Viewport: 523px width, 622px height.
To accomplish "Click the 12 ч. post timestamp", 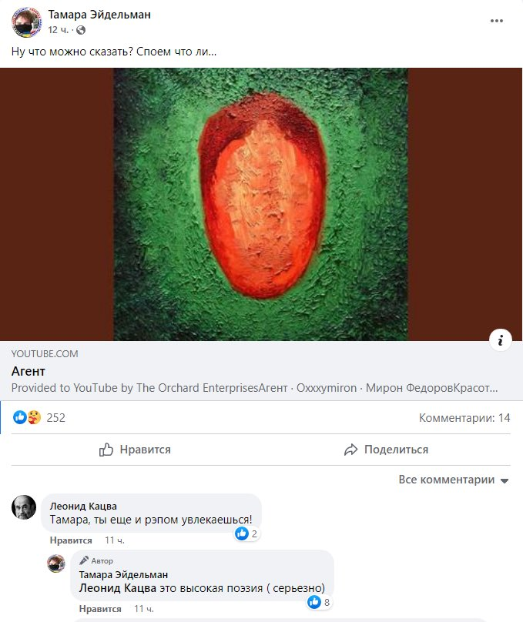I will point(59,30).
